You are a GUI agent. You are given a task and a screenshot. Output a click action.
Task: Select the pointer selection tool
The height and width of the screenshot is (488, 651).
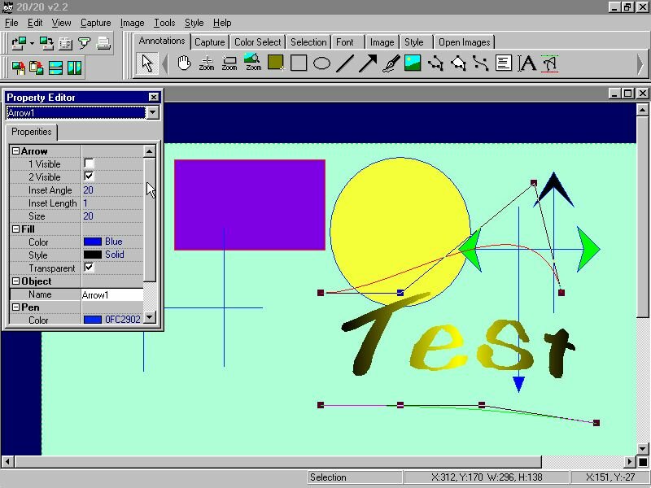tap(147, 63)
